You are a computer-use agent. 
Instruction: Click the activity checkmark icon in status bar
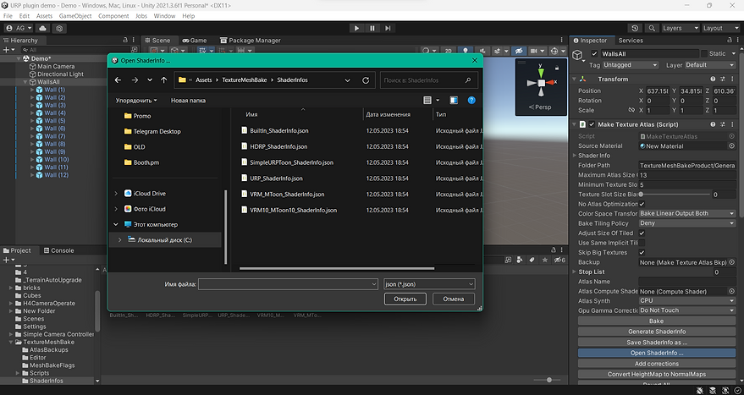[737, 390]
